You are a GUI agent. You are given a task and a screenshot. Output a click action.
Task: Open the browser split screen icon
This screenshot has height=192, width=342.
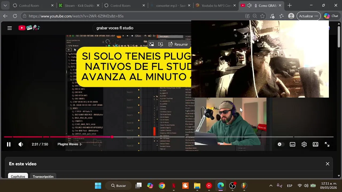tap(247, 16)
